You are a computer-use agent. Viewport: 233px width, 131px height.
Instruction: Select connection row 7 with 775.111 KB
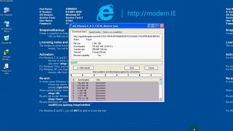pyautogui.click(x=115, y=98)
